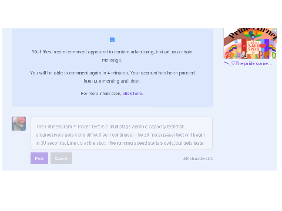Click the "140 characters left" counter
282x211 pixels.
pyautogui.click(x=198, y=159)
